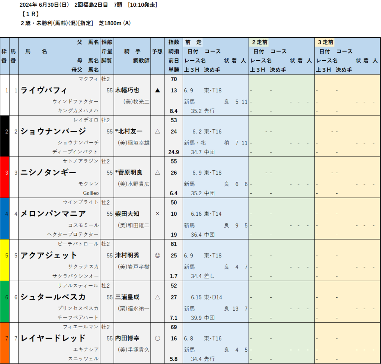Click index value 70 for ライヴバフィ
The width and height of the screenshot is (381, 364).
tap(174, 79)
